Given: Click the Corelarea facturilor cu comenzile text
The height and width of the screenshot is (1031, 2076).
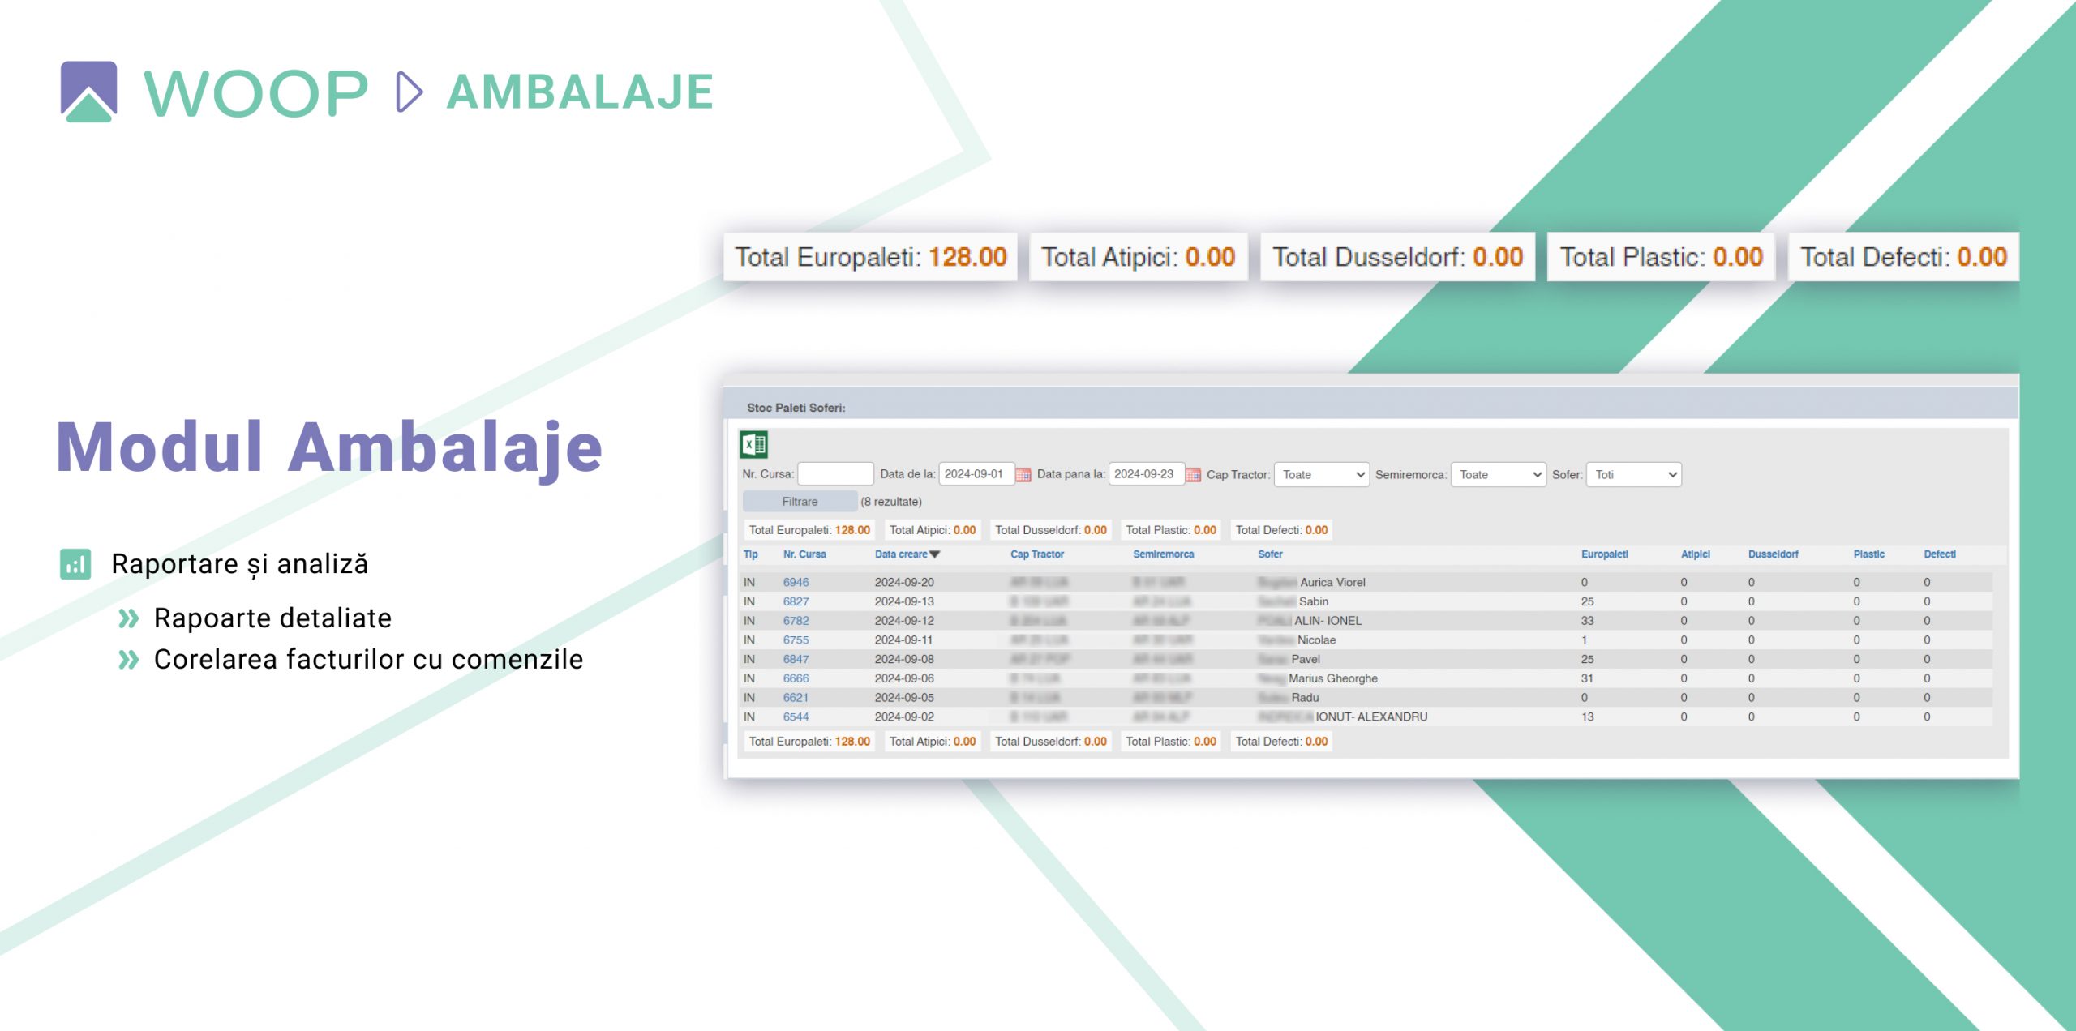Looking at the screenshot, I should (x=368, y=659).
